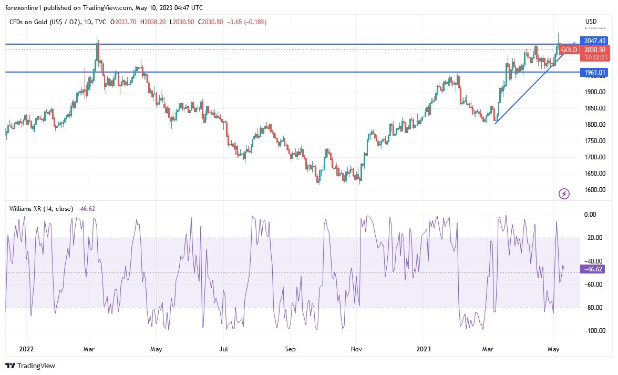This screenshot has height=375, width=618.
Task: Click the purple -46.62 indicator value label
Action: tap(593, 269)
